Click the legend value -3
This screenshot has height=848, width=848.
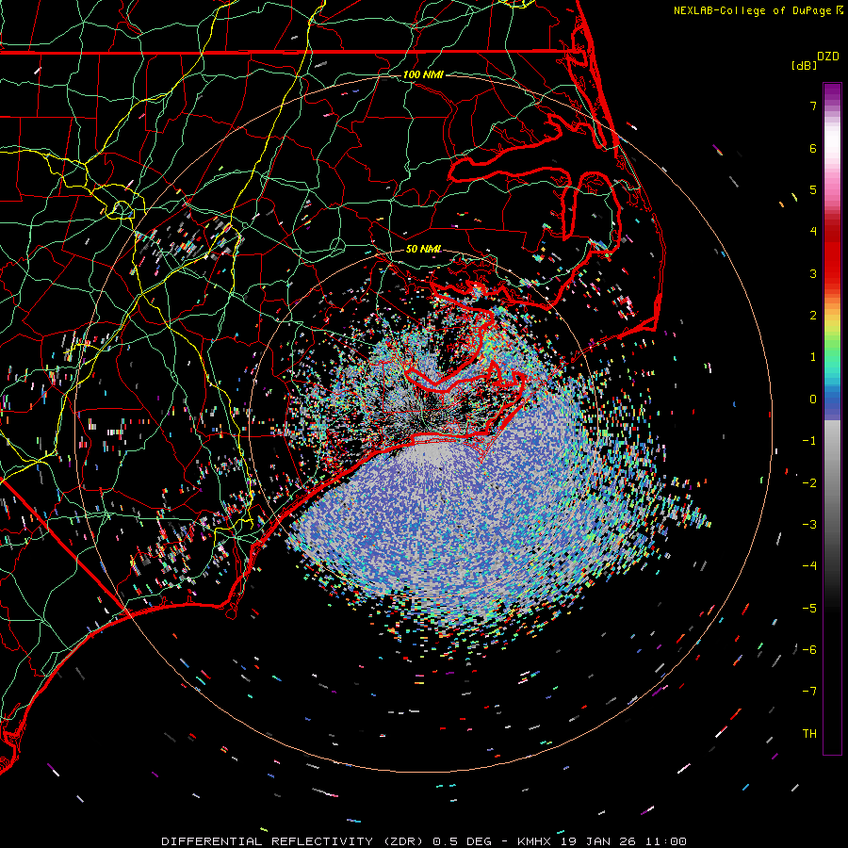tap(809, 525)
